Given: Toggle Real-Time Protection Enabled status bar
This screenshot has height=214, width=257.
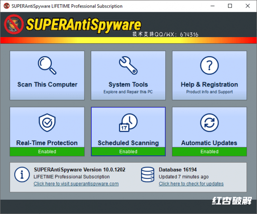Looking at the screenshot, I should (47, 152).
